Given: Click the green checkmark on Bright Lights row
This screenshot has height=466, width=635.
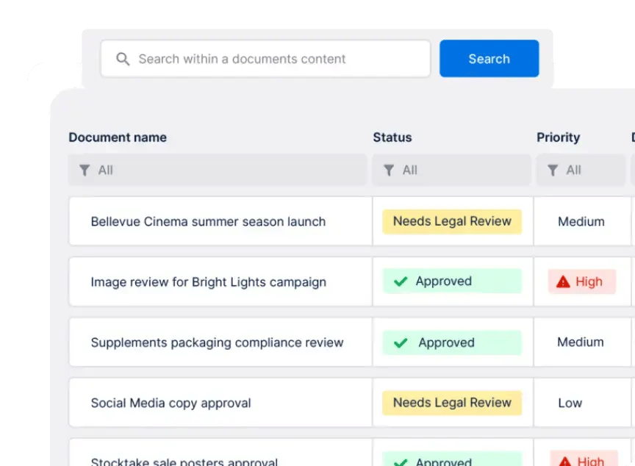Looking at the screenshot, I should pyautogui.click(x=401, y=282).
